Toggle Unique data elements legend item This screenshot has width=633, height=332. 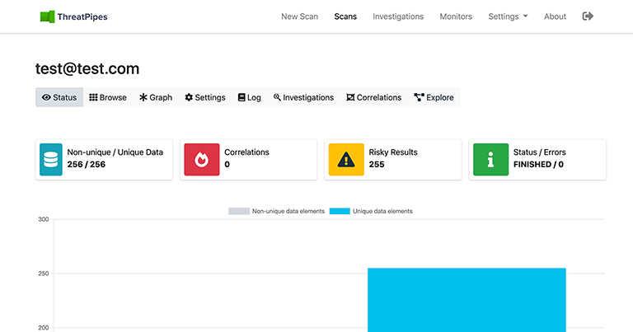pyautogui.click(x=371, y=212)
